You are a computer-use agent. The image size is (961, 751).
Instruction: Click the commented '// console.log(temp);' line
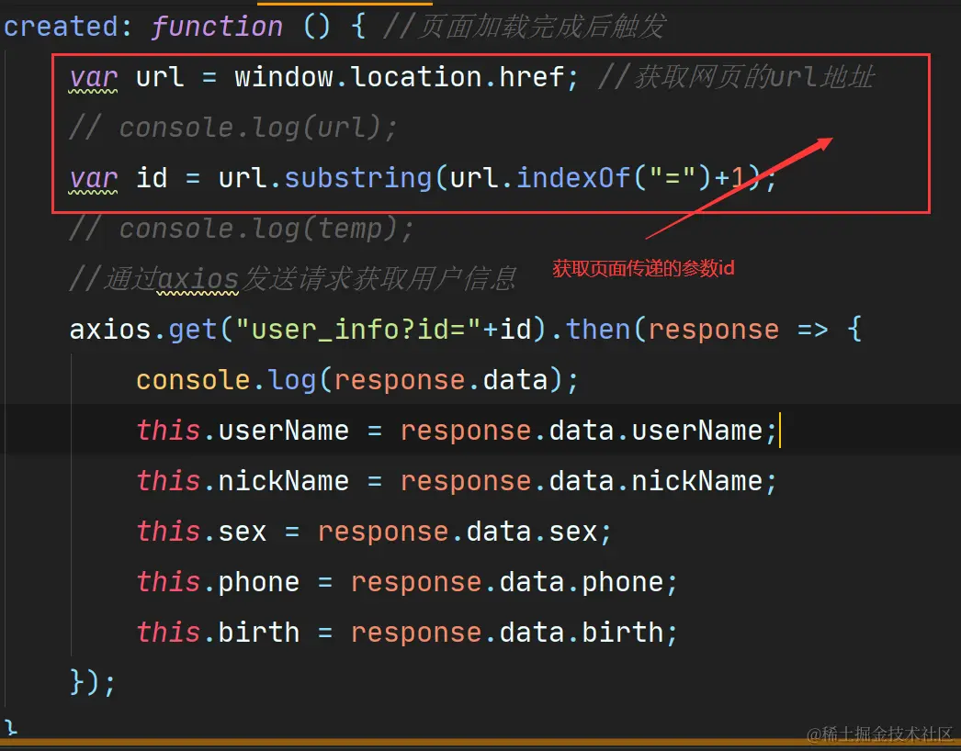point(242,229)
